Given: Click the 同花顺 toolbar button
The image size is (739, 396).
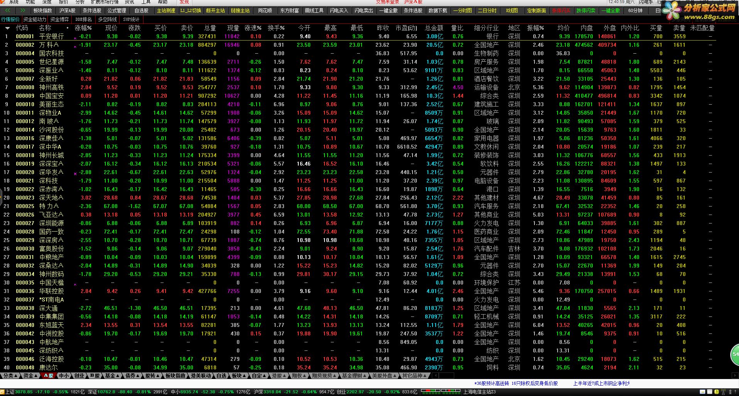Looking at the screenshot, I should click(x=265, y=10).
